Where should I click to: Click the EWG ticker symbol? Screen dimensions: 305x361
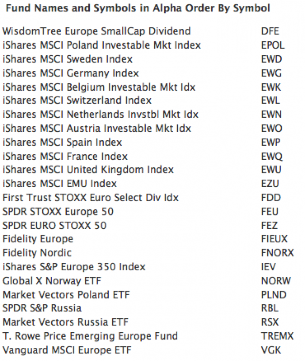271,73
